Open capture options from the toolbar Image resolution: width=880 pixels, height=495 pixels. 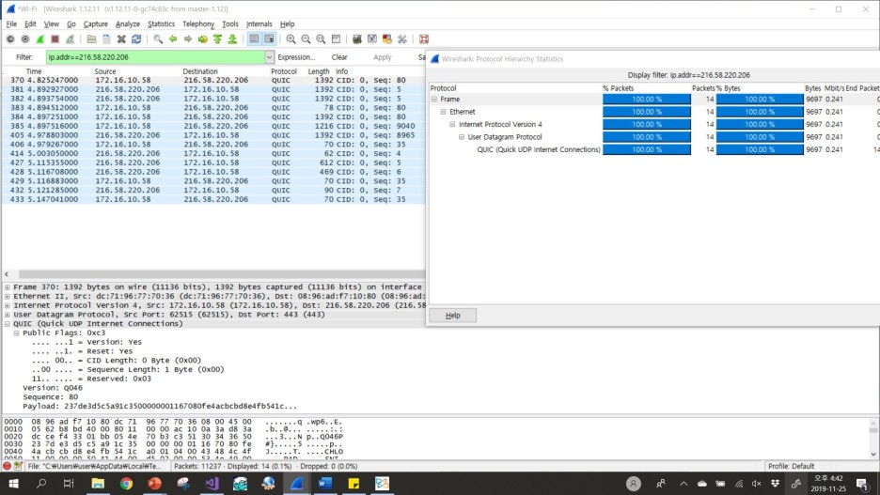coord(25,39)
